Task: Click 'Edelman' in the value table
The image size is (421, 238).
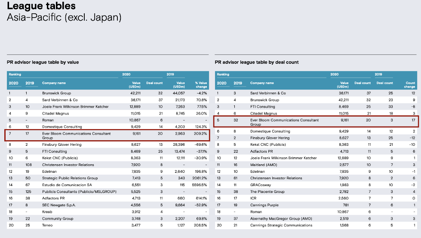Action: coord(49,172)
